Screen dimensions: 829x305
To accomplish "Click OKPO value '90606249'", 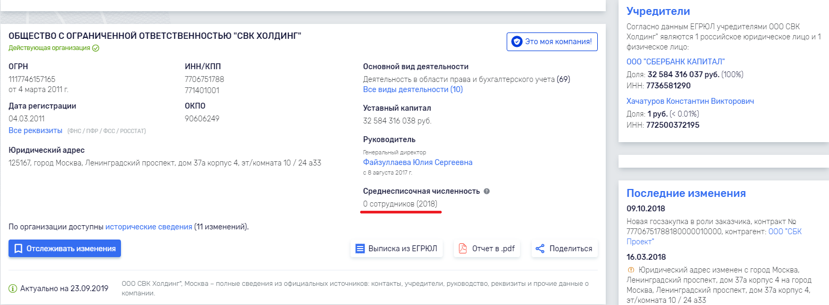I will [202, 119].
